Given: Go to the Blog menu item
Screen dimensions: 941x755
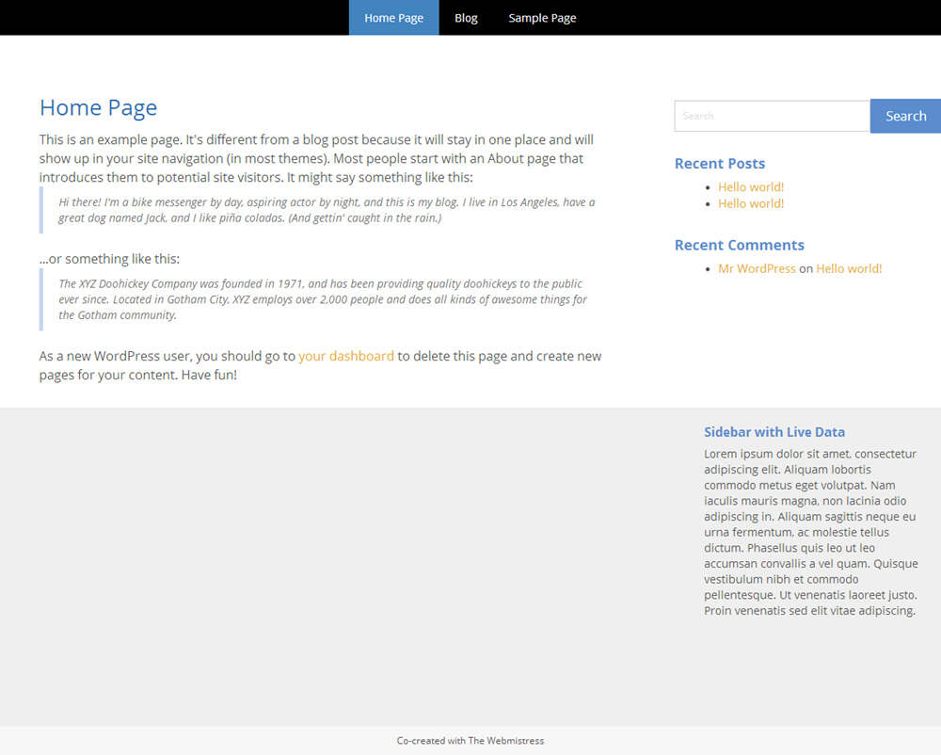Looking at the screenshot, I should point(466,18).
